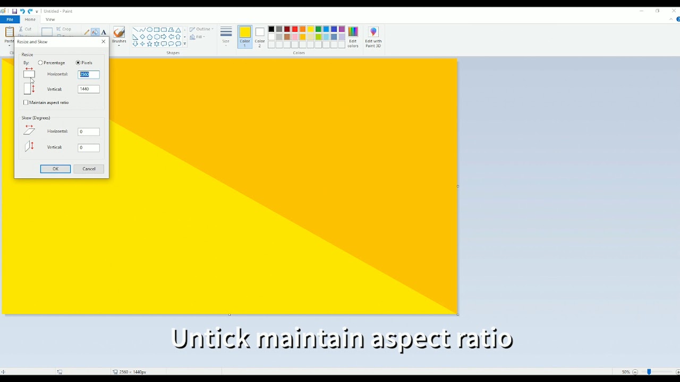Choose the Rectangle shape

coord(157,30)
